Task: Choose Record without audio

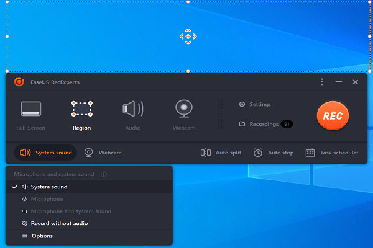Action: click(x=89, y=223)
